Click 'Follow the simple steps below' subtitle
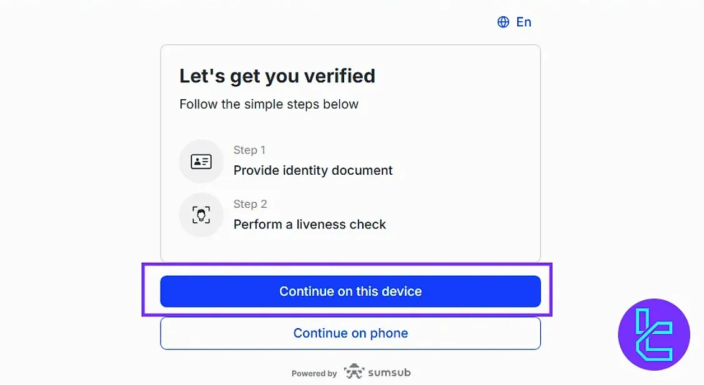 269,104
